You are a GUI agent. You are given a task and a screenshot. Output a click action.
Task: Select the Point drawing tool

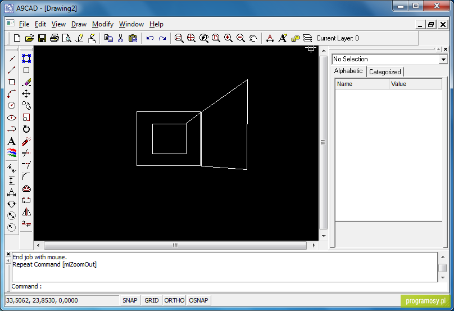[x=12, y=59]
